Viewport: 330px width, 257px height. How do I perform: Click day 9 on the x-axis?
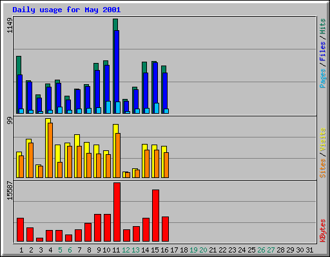click(99, 250)
